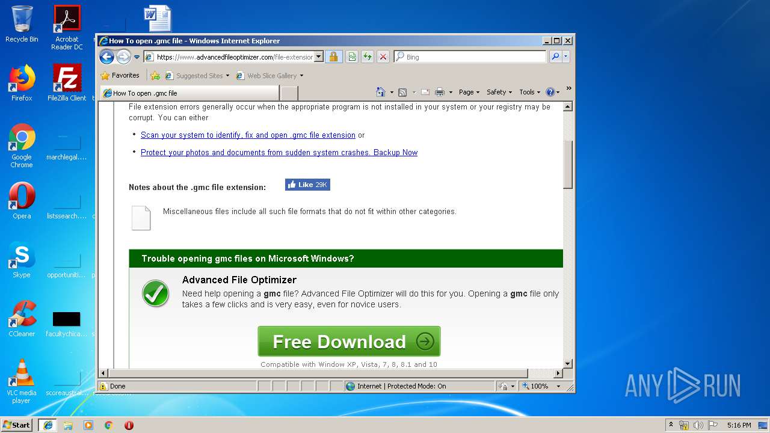The width and height of the screenshot is (770, 433).
Task: Run search with the magnifier button
Action: (555, 57)
